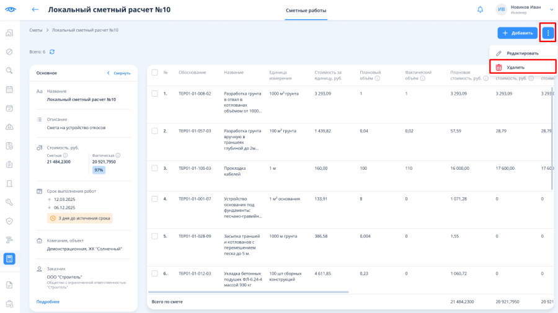This screenshot has width=558, height=313.
Task: Expand details with Подробнее link
Action: [48, 302]
